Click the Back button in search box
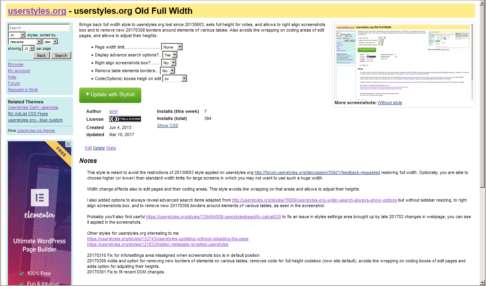 click(x=42, y=55)
